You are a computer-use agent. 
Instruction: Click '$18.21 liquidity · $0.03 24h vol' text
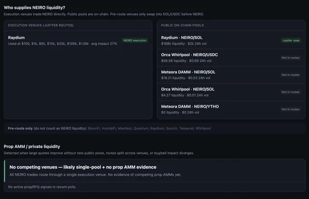point(186,78)
